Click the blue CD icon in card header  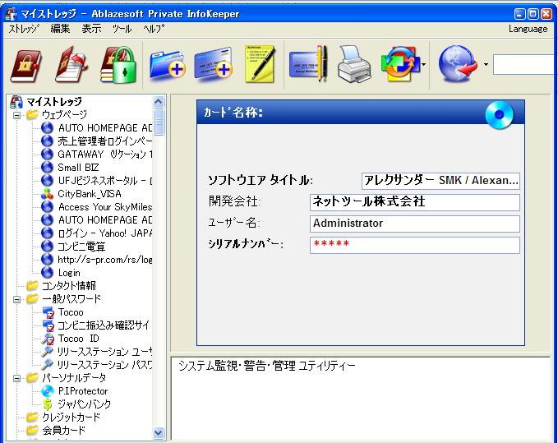[x=499, y=115]
